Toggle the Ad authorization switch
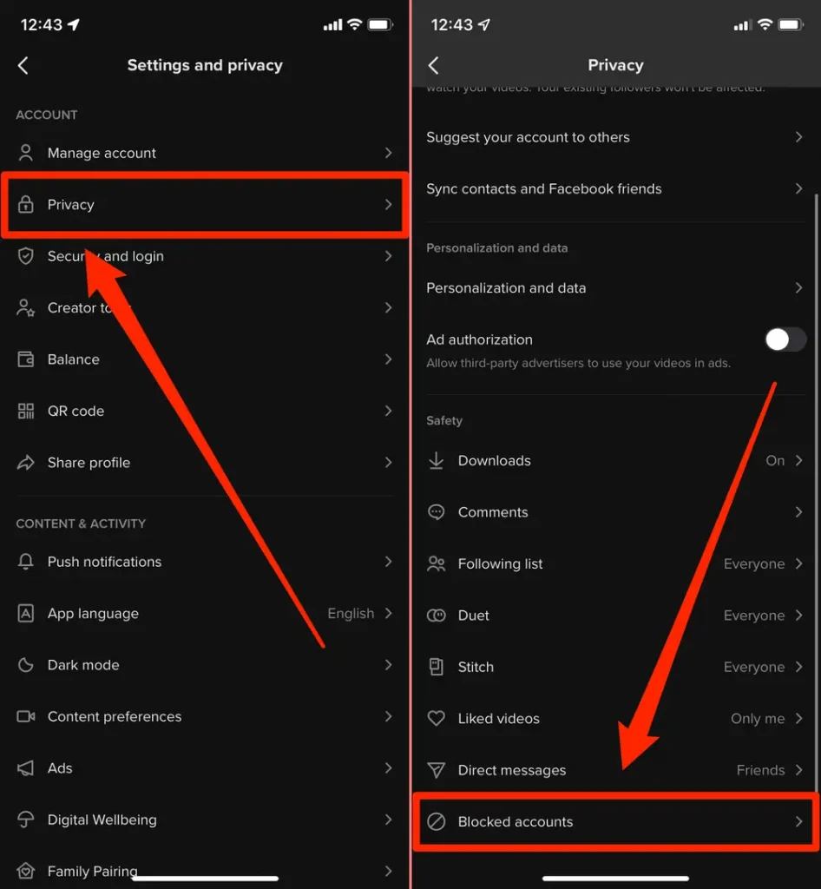Viewport: 821px width, 889px height. (x=785, y=339)
